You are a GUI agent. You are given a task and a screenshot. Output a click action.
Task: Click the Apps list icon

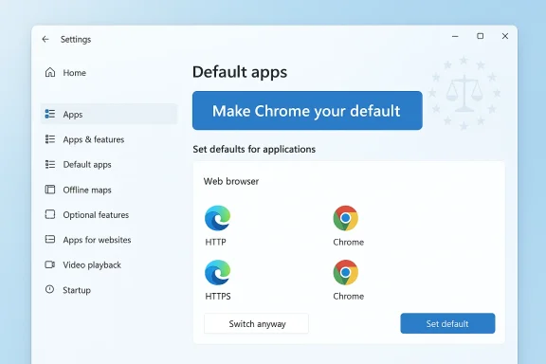click(50, 114)
